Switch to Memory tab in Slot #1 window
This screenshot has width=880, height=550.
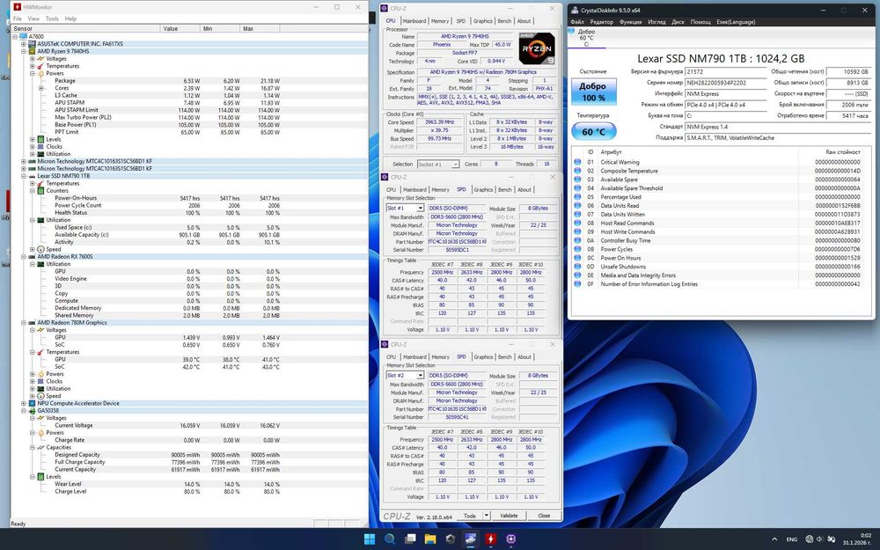tap(440, 190)
